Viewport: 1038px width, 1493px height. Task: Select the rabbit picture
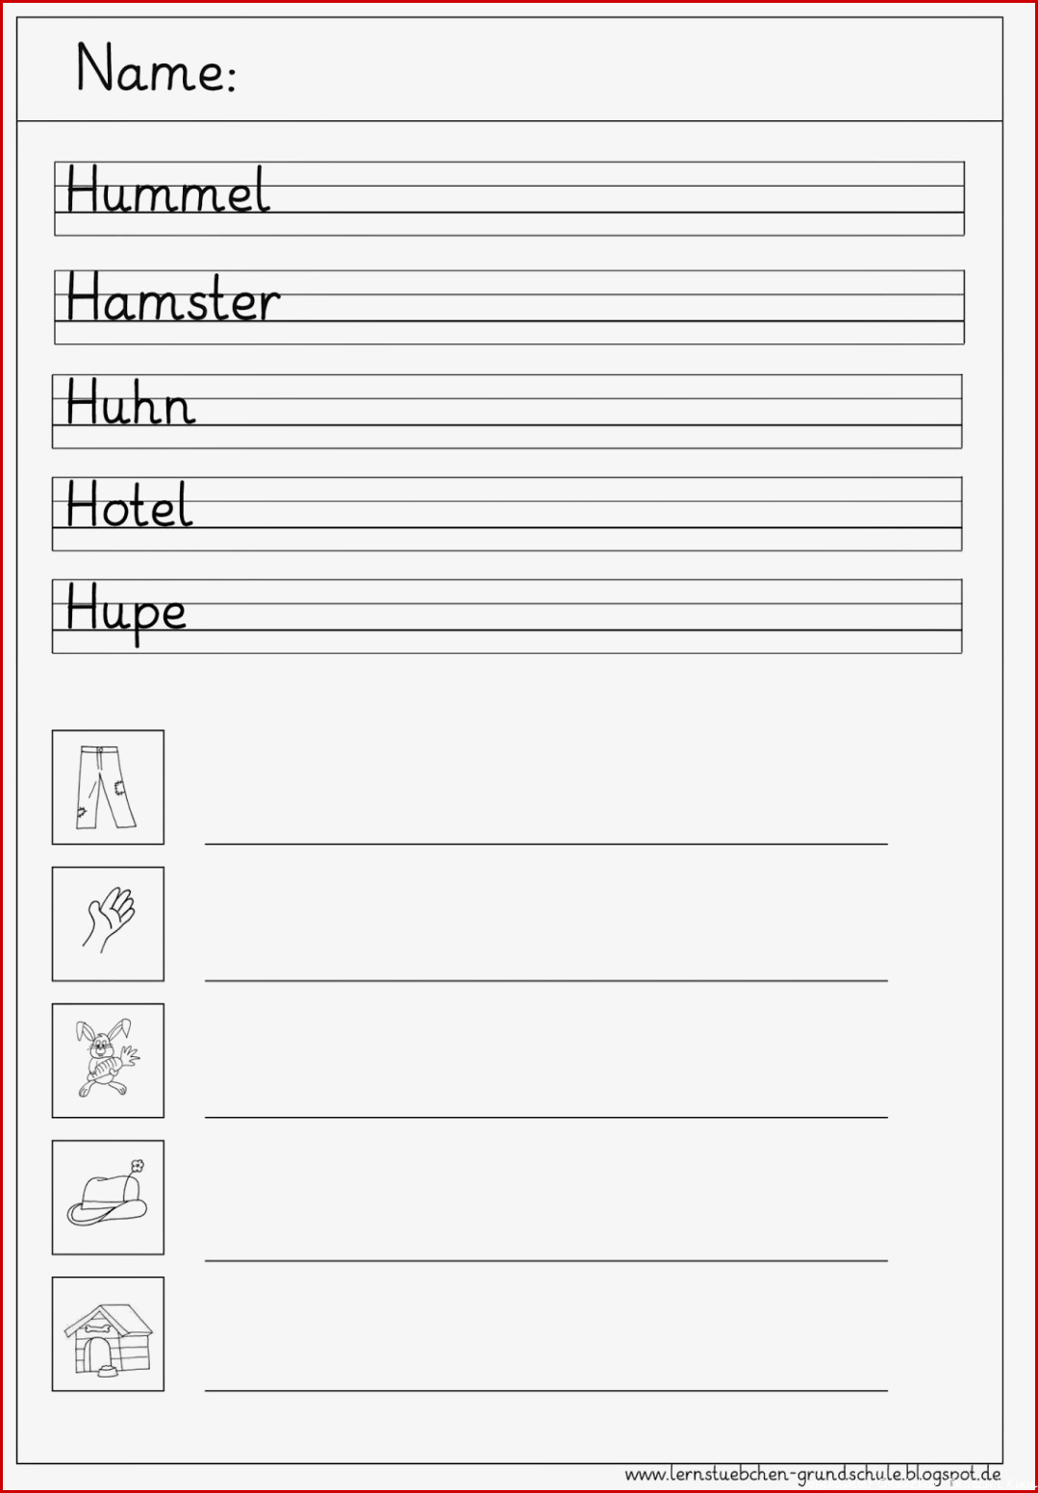(x=108, y=1060)
